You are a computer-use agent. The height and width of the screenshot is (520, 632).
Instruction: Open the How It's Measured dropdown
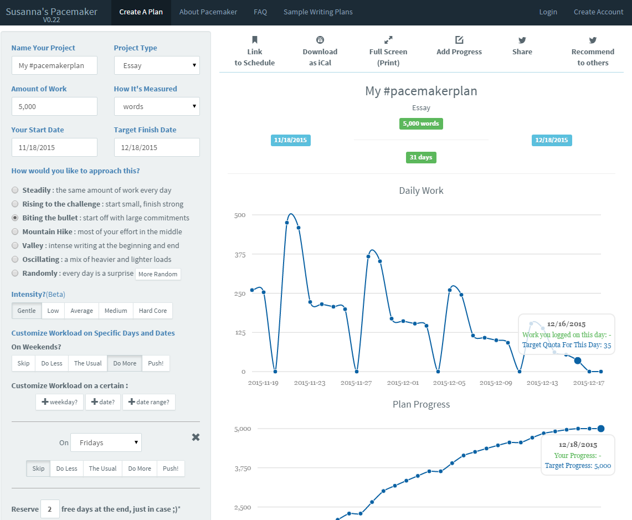[x=157, y=106]
